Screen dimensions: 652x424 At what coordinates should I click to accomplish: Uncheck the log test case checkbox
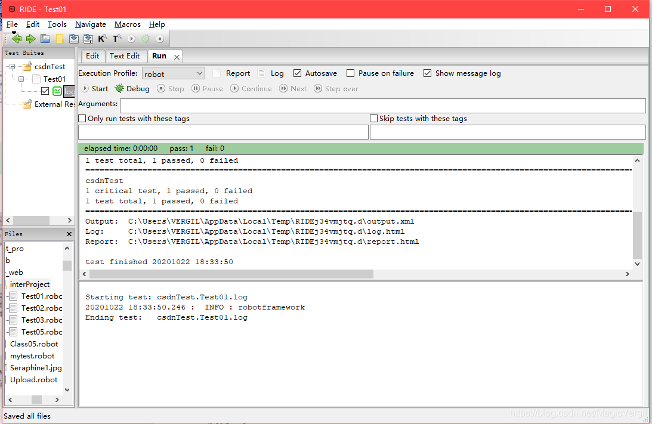[45, 91]
